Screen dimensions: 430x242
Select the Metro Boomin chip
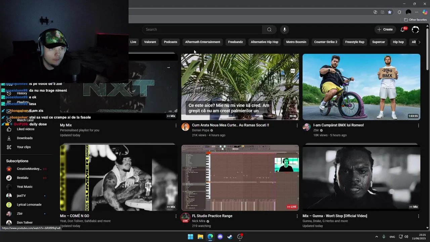click(x=296, y=42)
